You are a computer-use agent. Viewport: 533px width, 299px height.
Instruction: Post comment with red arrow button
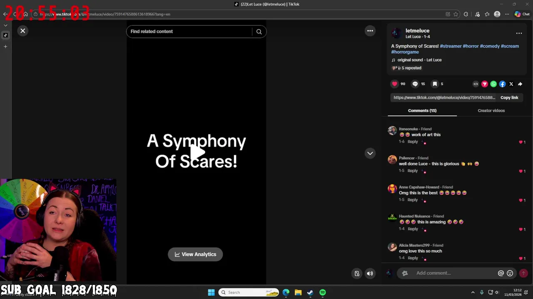[523, 273]
